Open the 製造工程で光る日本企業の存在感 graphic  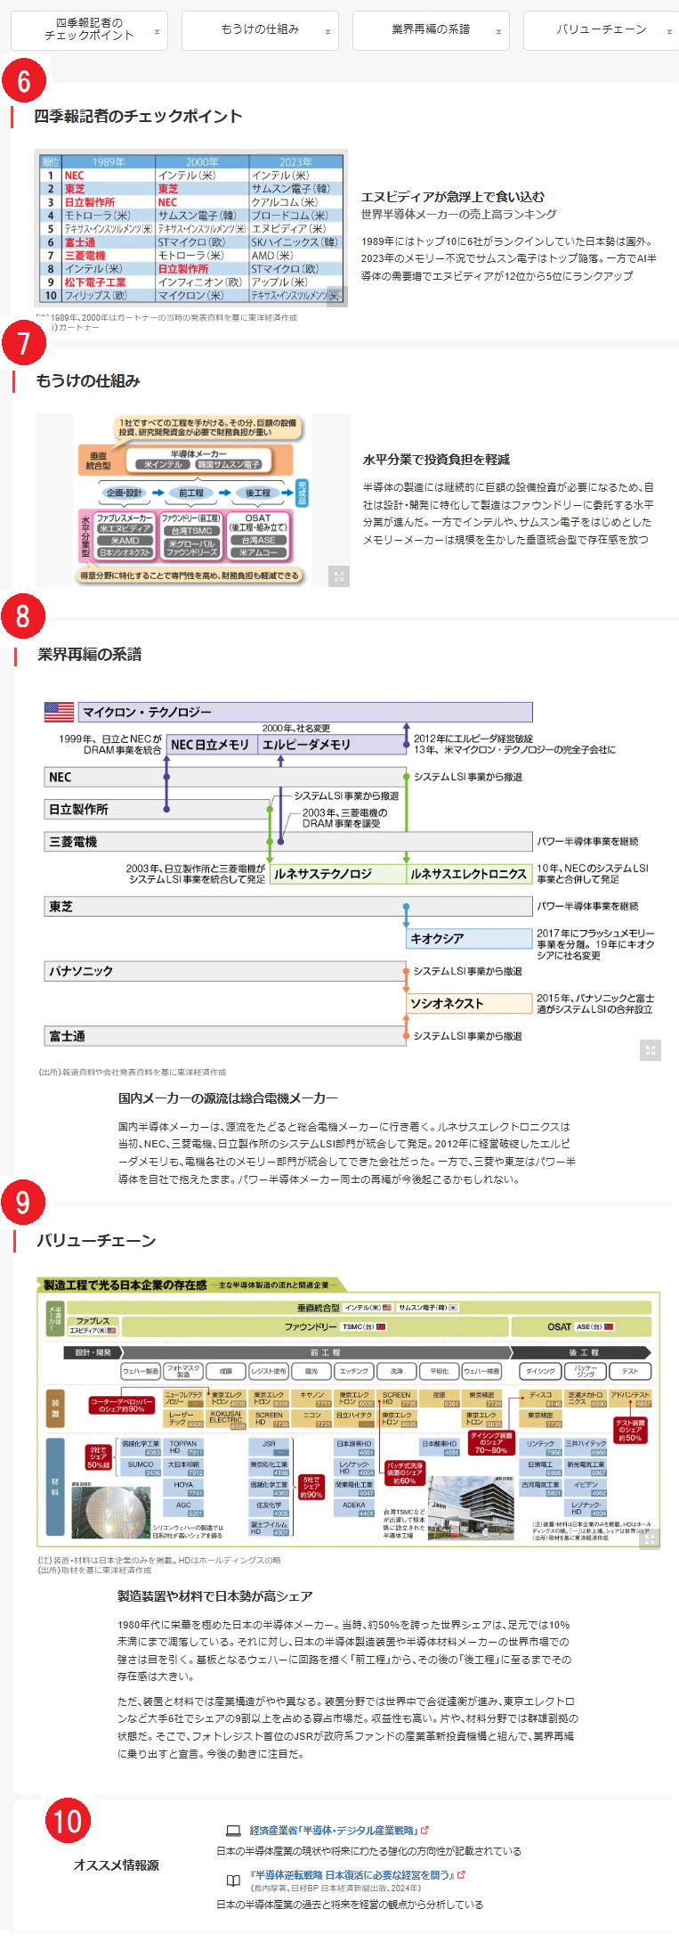click(348, 1413)
